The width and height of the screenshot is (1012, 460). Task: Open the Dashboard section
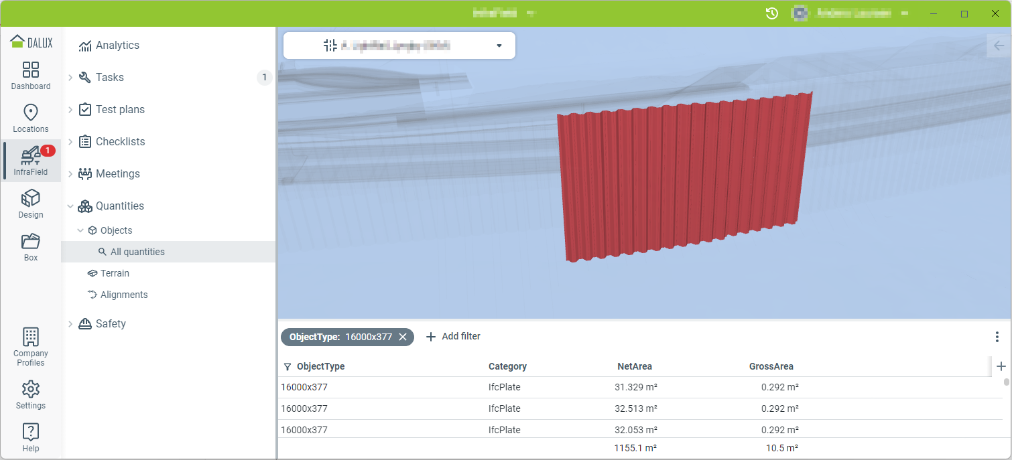[31, 76]
